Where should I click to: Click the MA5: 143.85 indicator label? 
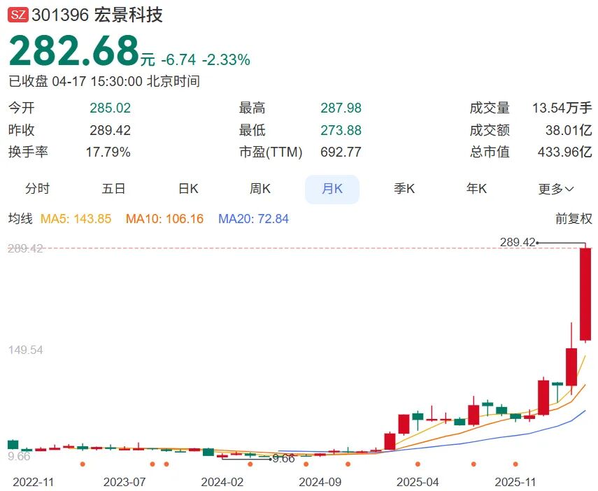[x=76, y=219]
